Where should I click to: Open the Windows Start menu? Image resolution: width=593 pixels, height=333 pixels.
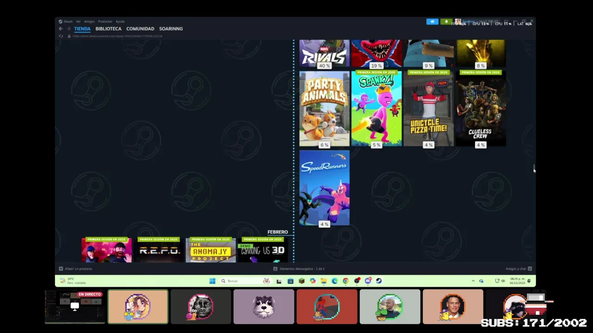212,281
